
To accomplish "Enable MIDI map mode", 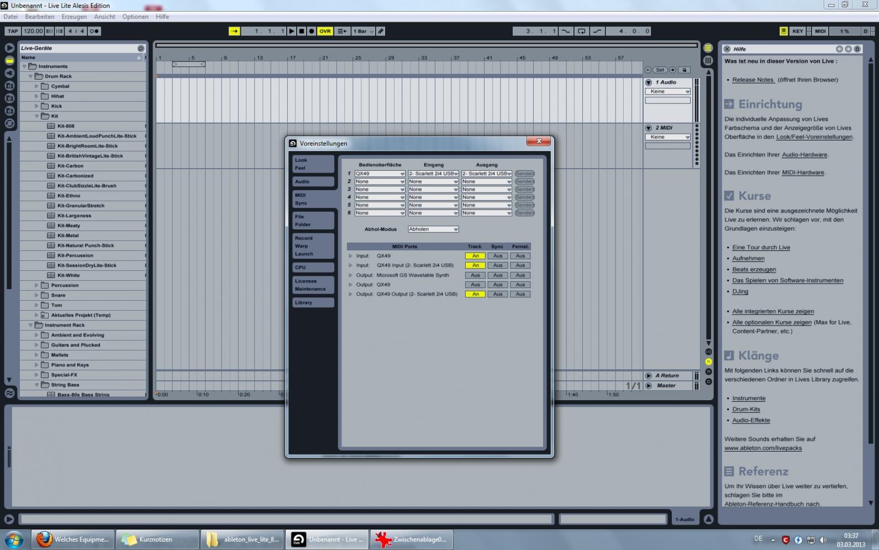I will pos(820,31).
